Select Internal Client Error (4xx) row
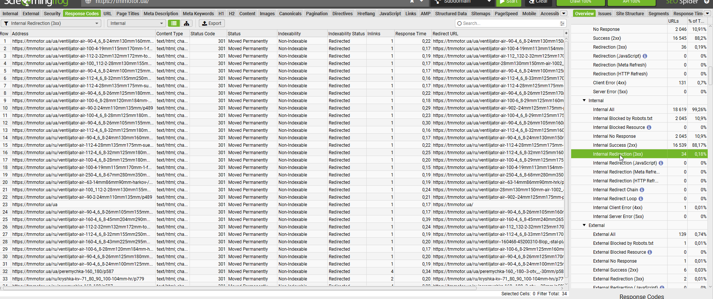This screenshot has width=713, height=299. [x=639, y=208]
